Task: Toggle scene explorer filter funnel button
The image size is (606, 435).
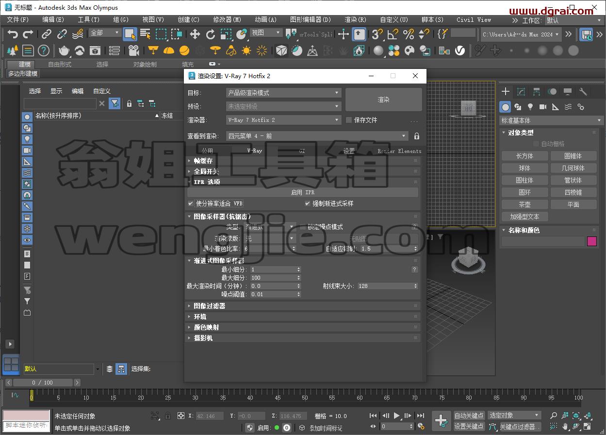Action: [115, 103]
